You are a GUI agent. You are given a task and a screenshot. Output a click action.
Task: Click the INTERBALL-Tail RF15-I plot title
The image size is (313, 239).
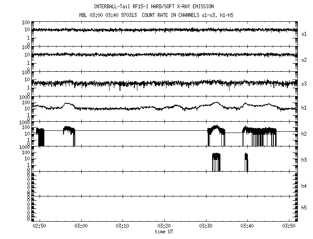tap(160, 7)
